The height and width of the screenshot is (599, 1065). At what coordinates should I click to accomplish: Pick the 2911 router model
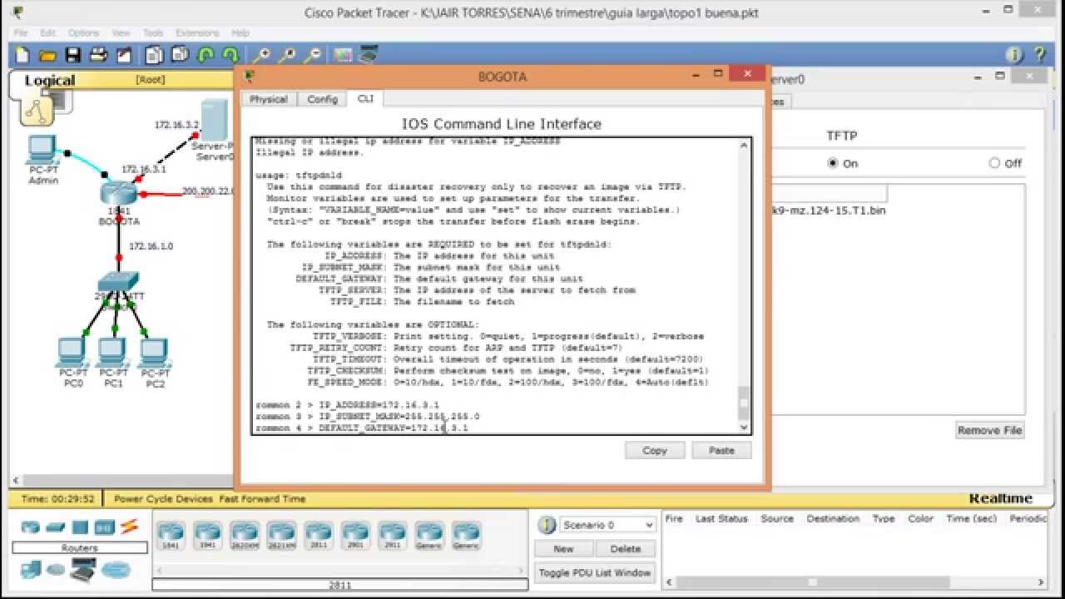[392, 535]
